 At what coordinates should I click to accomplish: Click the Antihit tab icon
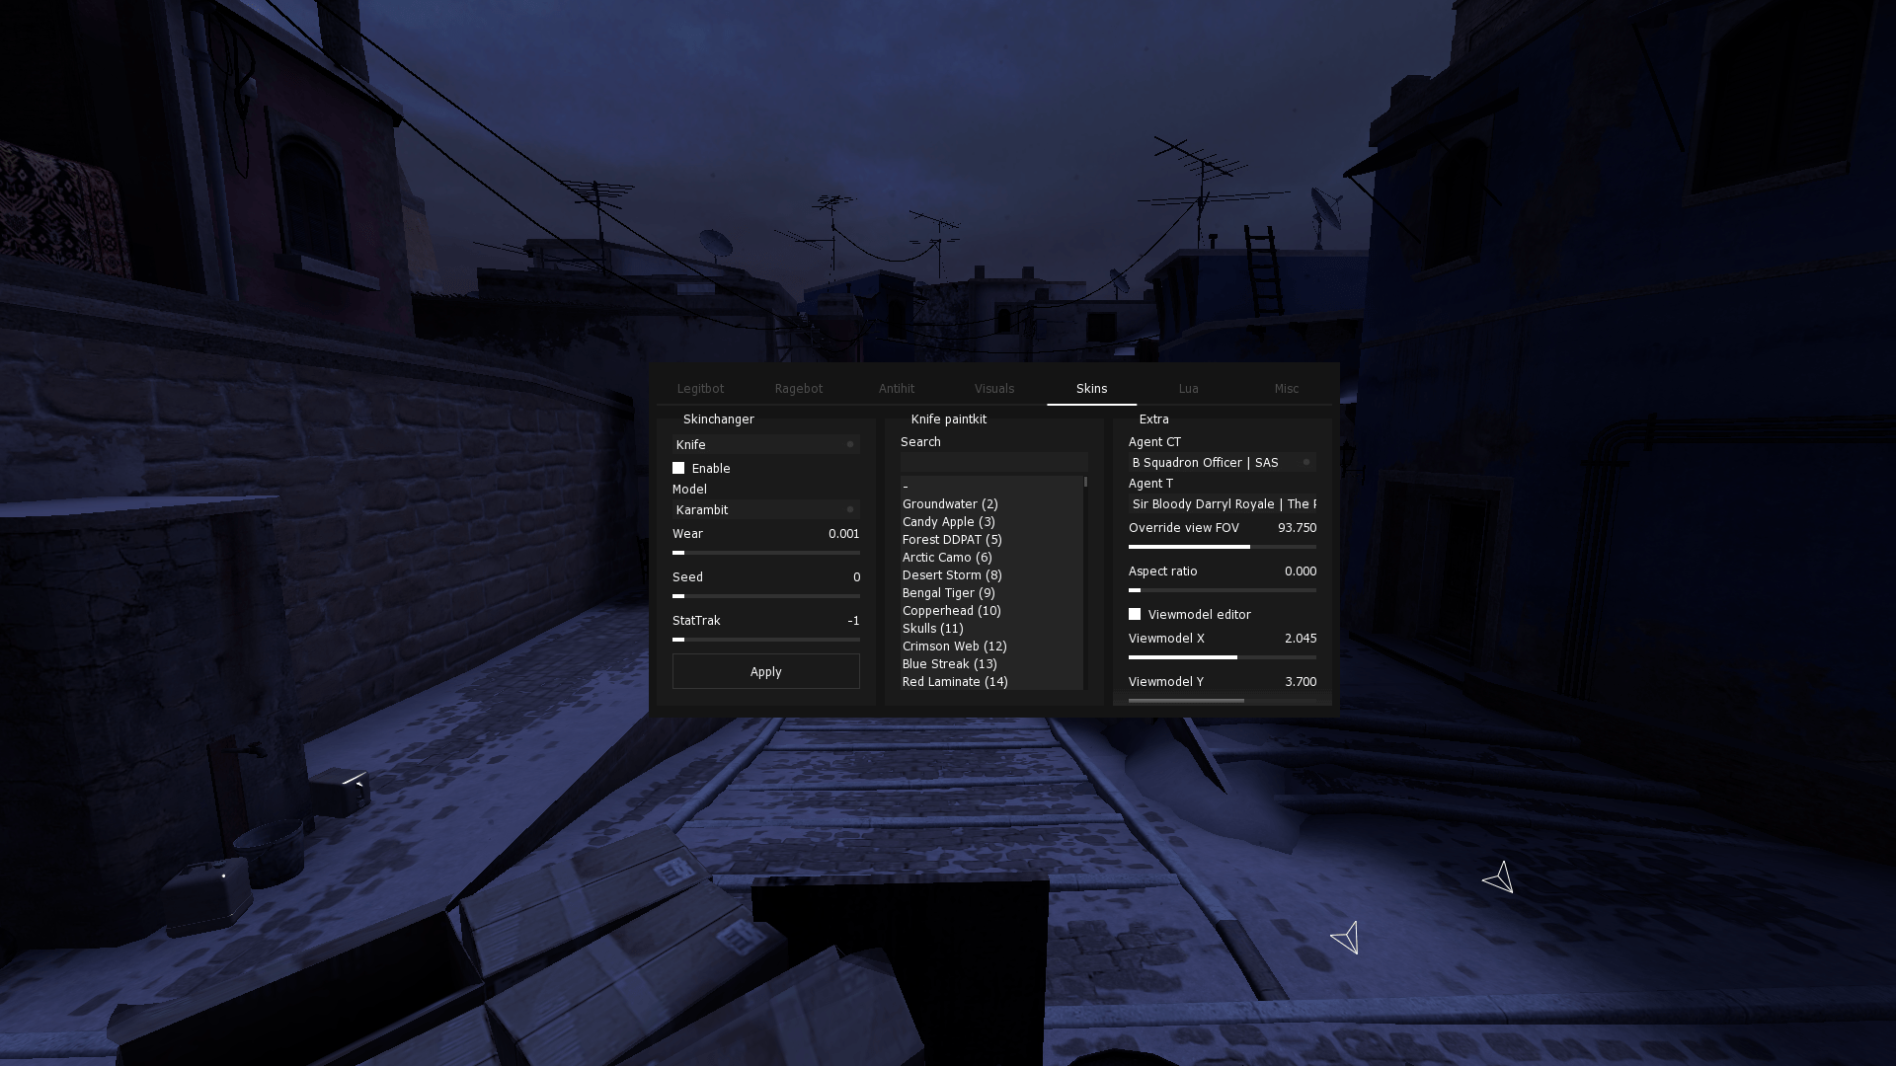tap(896, 388)
